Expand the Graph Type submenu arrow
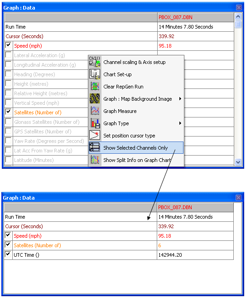This screenshot has height=298, width=246. click(x=180, y=123)
